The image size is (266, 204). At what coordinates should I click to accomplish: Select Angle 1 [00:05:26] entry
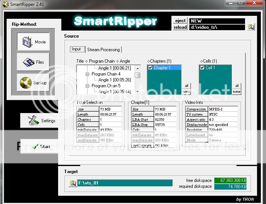click(115, 80)
